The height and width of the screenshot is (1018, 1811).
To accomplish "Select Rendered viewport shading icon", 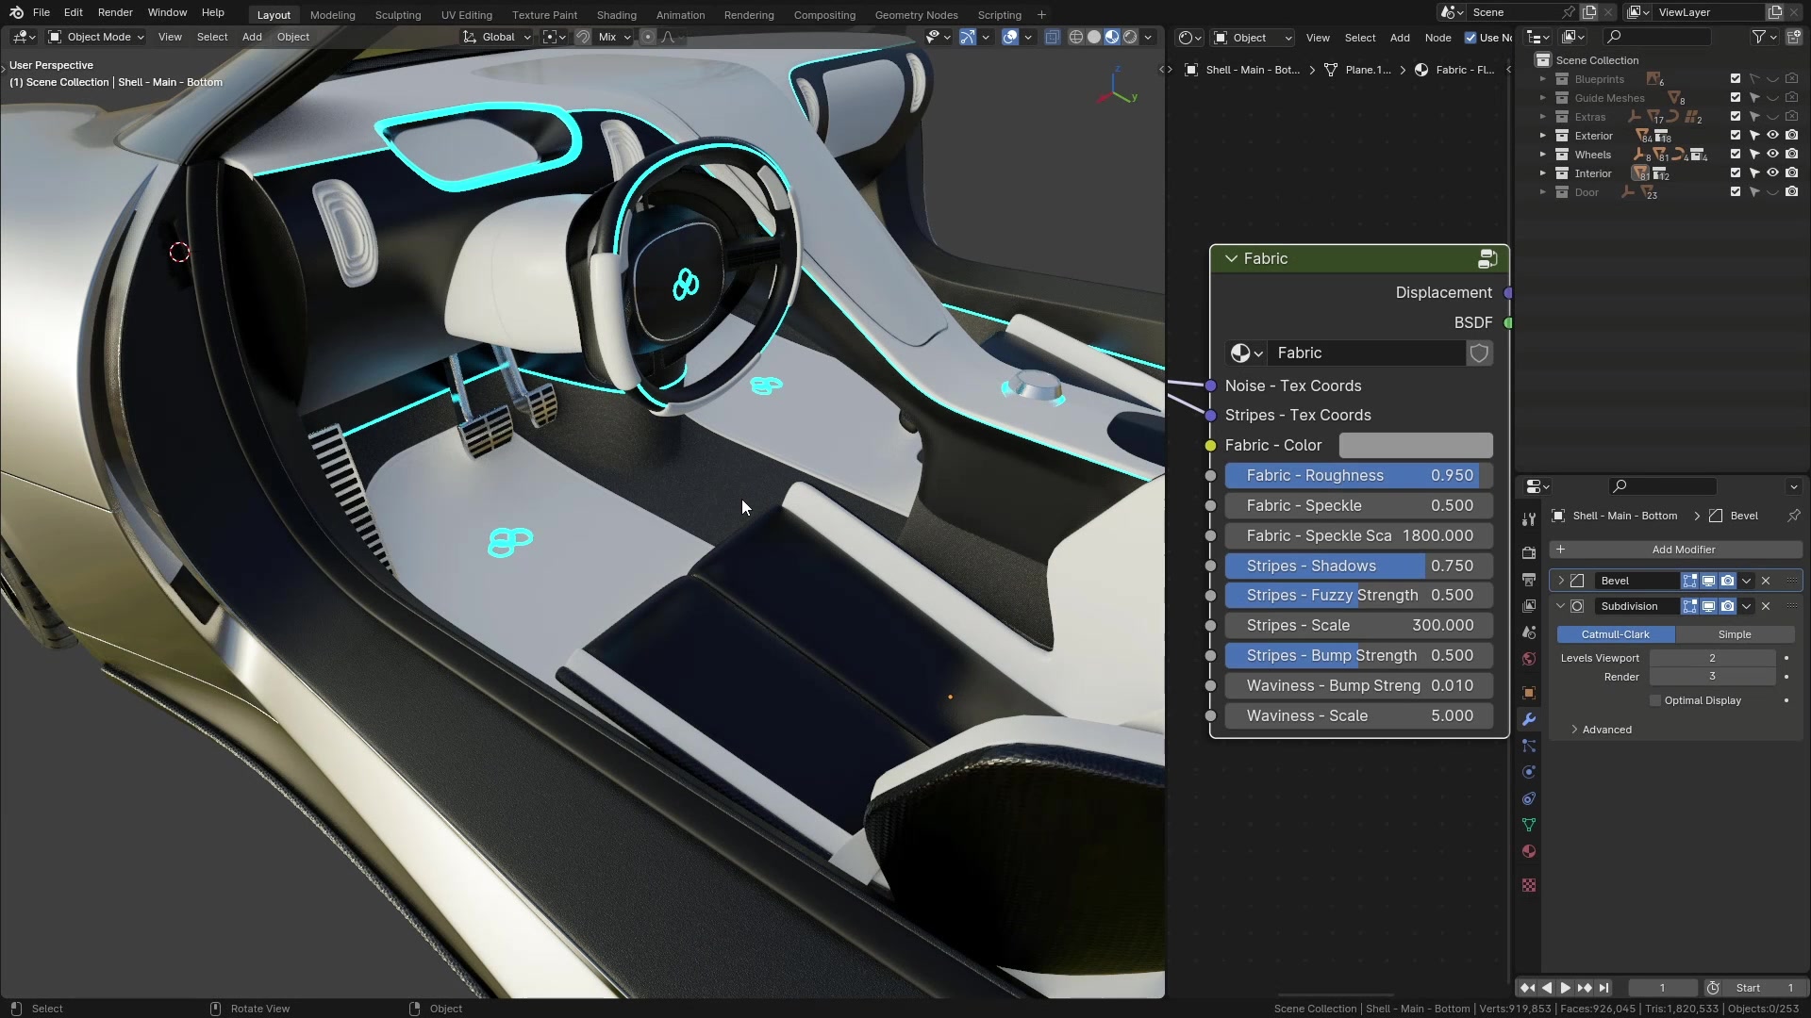I will tap(1130, 37).
